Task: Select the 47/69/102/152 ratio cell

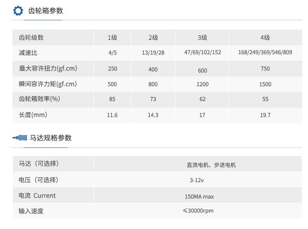Action: (x=202, y=52)
